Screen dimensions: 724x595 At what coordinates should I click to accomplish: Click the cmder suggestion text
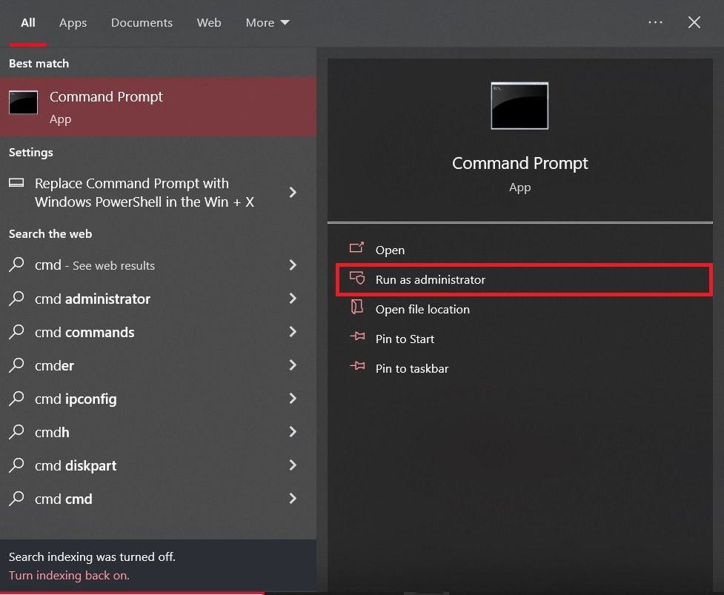point(55,365)
